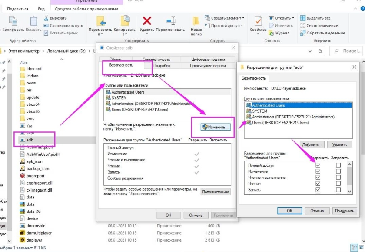Toggle Deny checkbox for Изменение

click(x=338, y=171)
